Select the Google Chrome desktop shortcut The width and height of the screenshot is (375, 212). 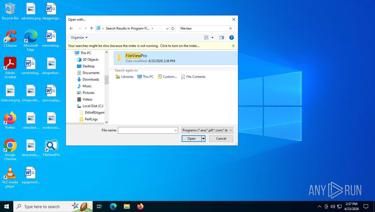click(10, 150)
